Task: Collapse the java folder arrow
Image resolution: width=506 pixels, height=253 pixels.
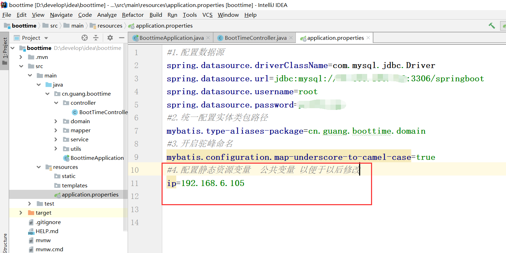Action: click(39, 84)
